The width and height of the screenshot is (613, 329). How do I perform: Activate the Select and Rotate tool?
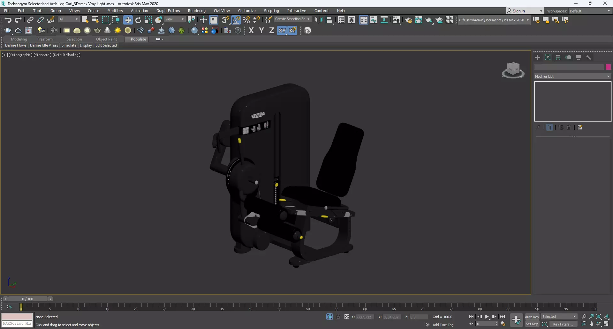[138, 20]
